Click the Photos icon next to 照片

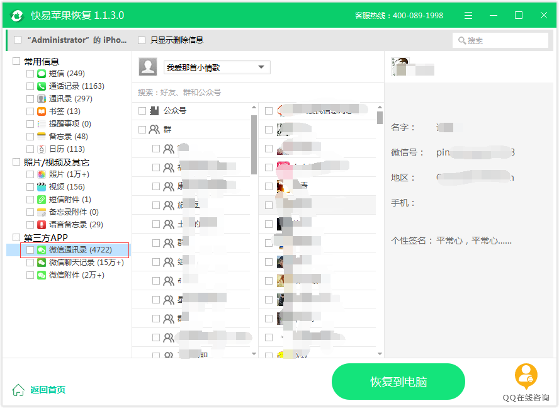(42, 174)
